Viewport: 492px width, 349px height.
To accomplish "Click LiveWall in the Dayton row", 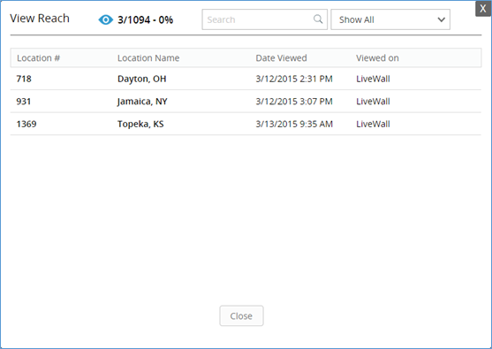I will click(x=373, y=79).
